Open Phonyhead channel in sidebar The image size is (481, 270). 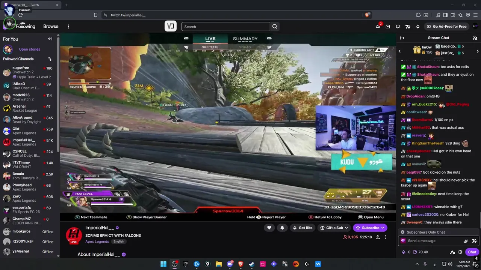click(x=29, y=187)
